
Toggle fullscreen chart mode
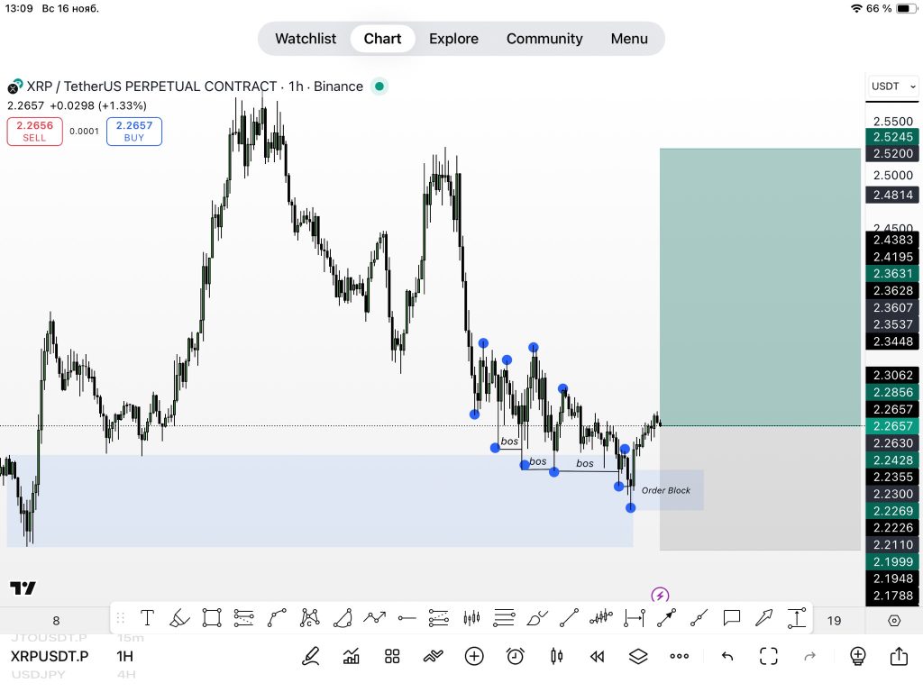click(768, 656)
